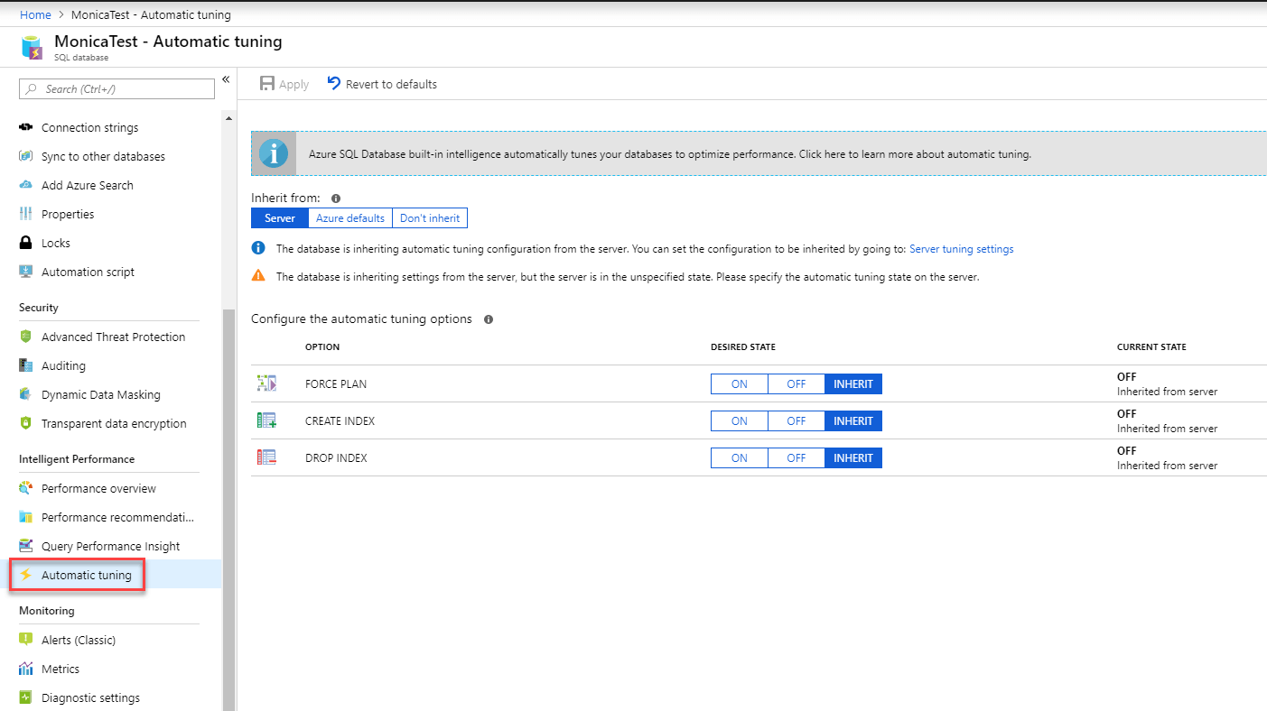Disable DROP INDEX with OFF
This screenshot has height=711, width=1267.
tap(796, 457)
